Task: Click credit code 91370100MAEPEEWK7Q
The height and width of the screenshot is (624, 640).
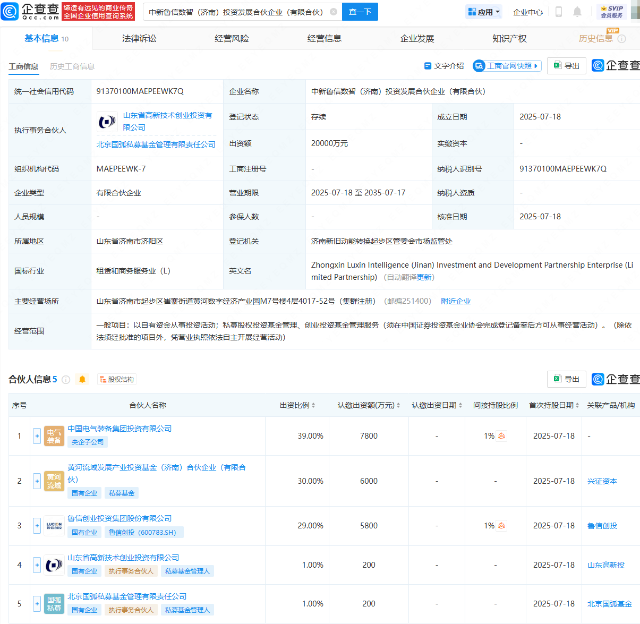Action: click(x=140, y=91)
